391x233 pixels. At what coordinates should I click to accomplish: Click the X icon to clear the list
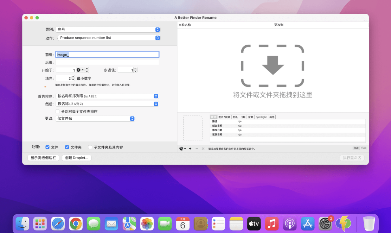(x=203, y=148)
